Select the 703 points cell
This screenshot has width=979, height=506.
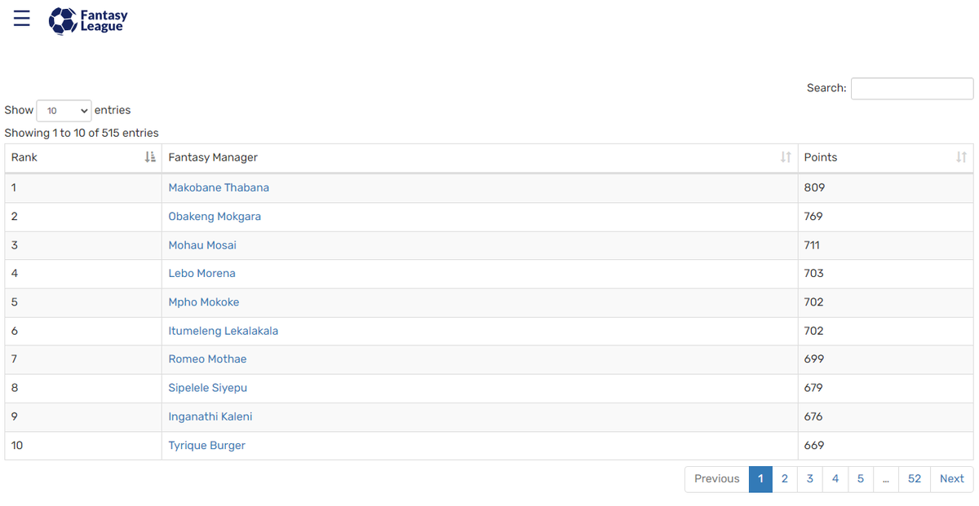pos(885,274)
